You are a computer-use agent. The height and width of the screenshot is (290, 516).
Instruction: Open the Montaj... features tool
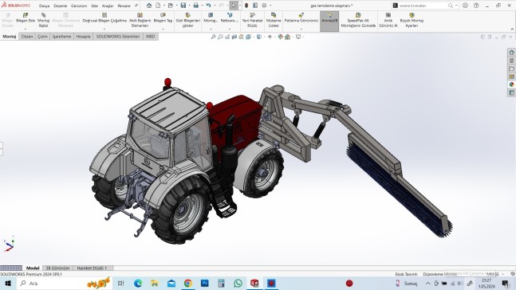211,18
